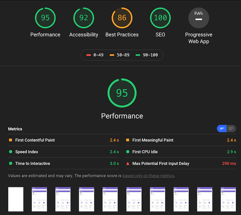Expand the First Contentful Paint metric row
Image resolution: width=241 pixels, height=215 pixels.
(63, 140)
